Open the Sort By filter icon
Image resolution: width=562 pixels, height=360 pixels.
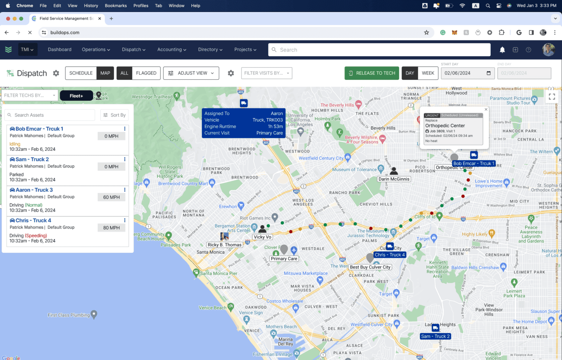[x=106, y=115]
